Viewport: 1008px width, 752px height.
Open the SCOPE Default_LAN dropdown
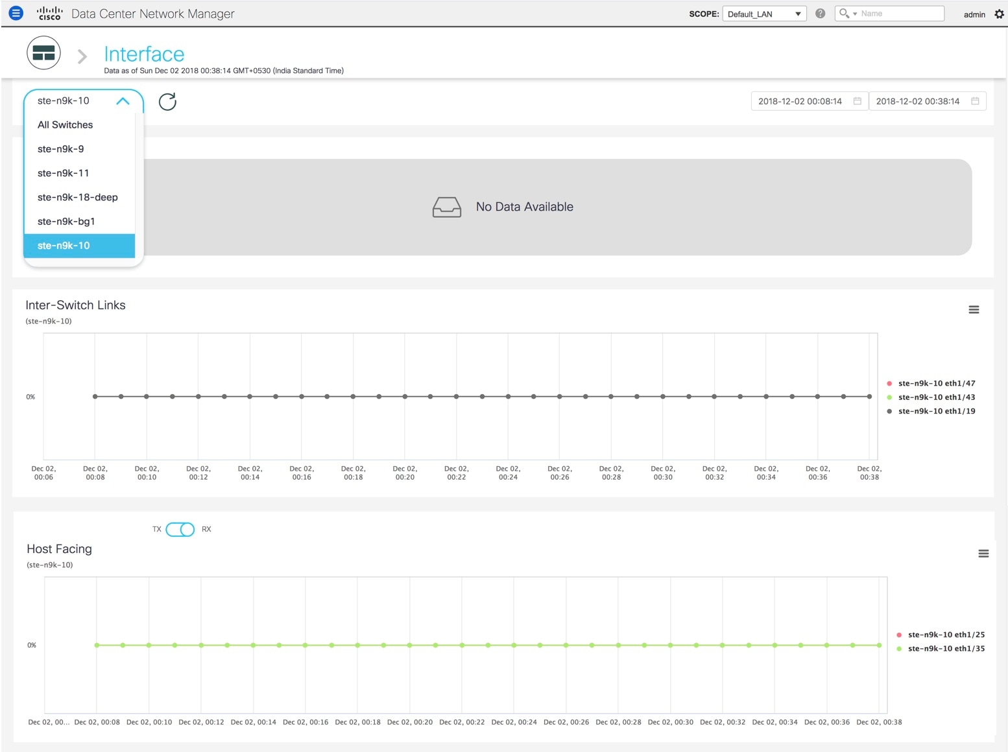pyautogui.click(x=764, y=14)
